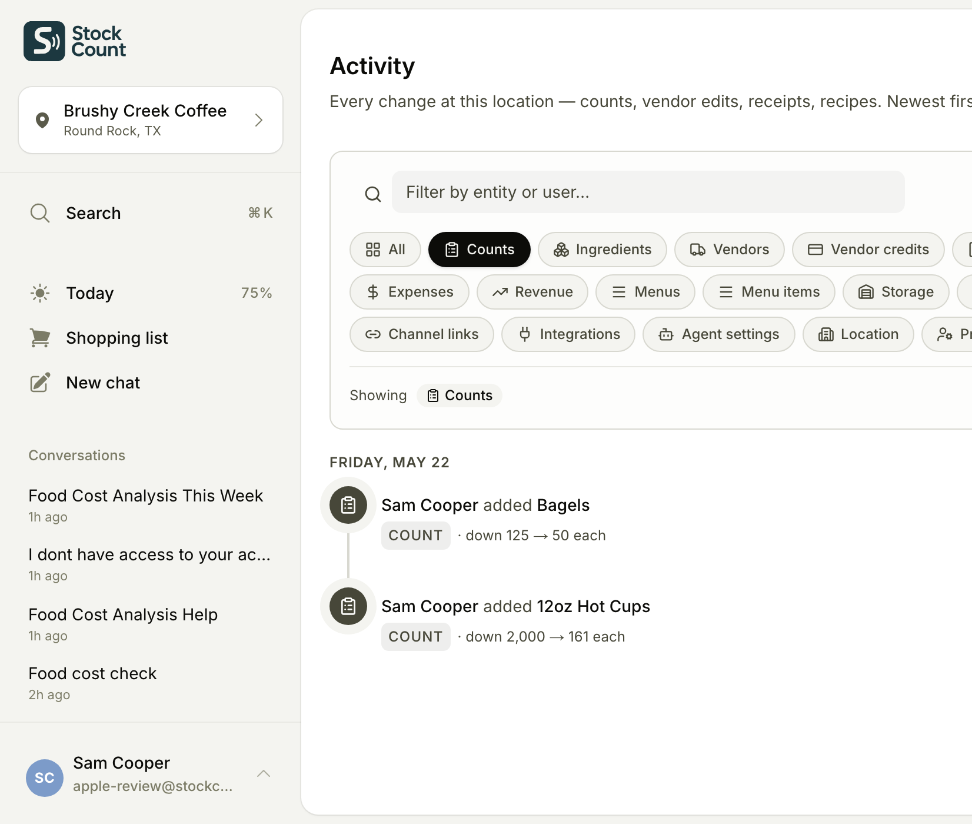The image size is (972, 824).
Task: Toggle the Revenue filter chip
Action: 532,292
